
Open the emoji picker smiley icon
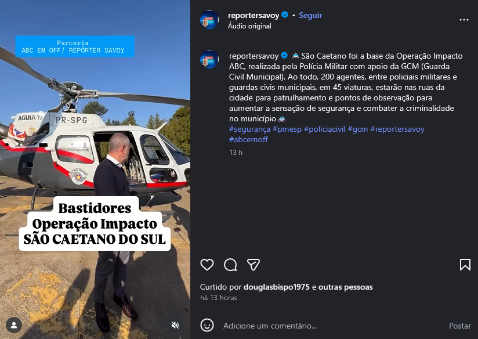point(207,325)
